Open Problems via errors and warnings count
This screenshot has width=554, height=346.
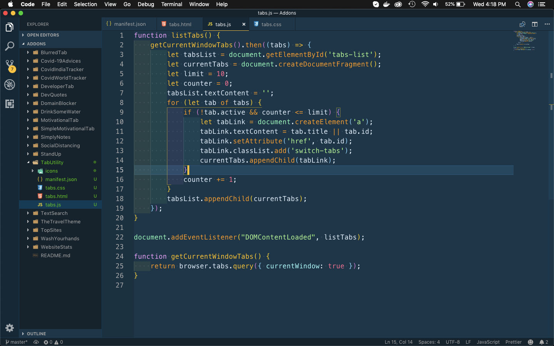(53, 342)
